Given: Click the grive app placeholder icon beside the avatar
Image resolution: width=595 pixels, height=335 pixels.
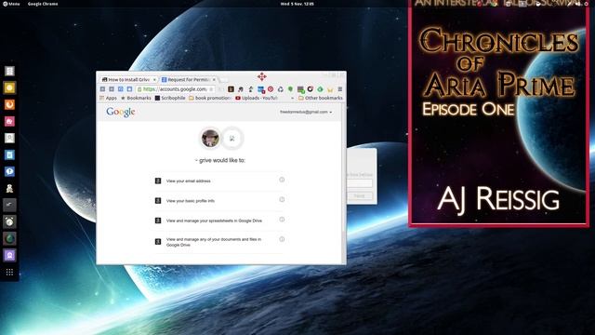Looking at the screenshot, I should (232, 139).
